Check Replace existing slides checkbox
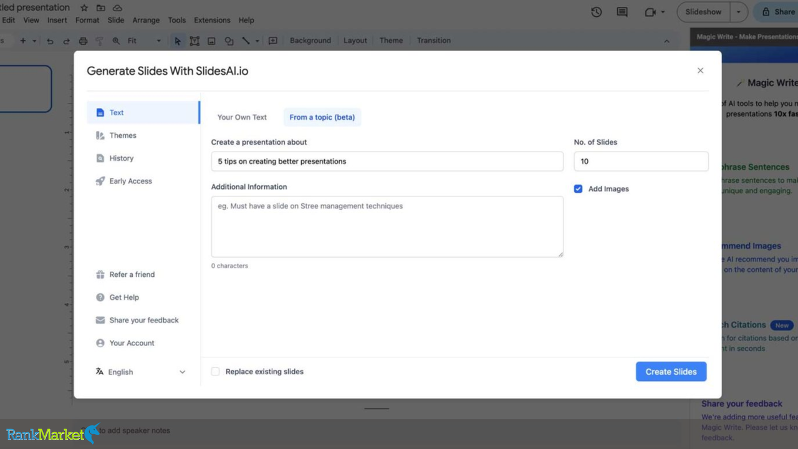Viewport: 798px width, 449px height. pos(215,372)
